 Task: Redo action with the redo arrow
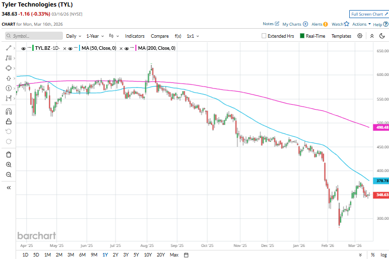[x=9, y=141]
